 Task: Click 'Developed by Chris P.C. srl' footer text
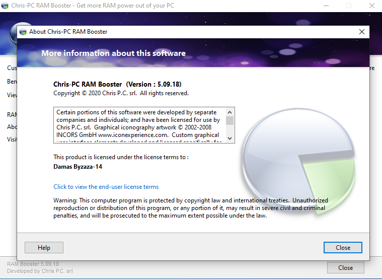[x=40, y=271]
